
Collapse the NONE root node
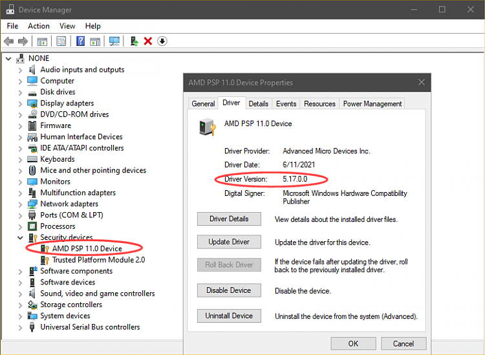coord(8,58)
